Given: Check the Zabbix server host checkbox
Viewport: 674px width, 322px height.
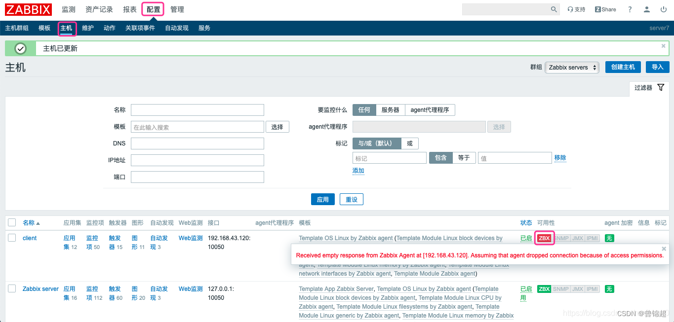Looking at the screenshot, I should pos(12,288).
